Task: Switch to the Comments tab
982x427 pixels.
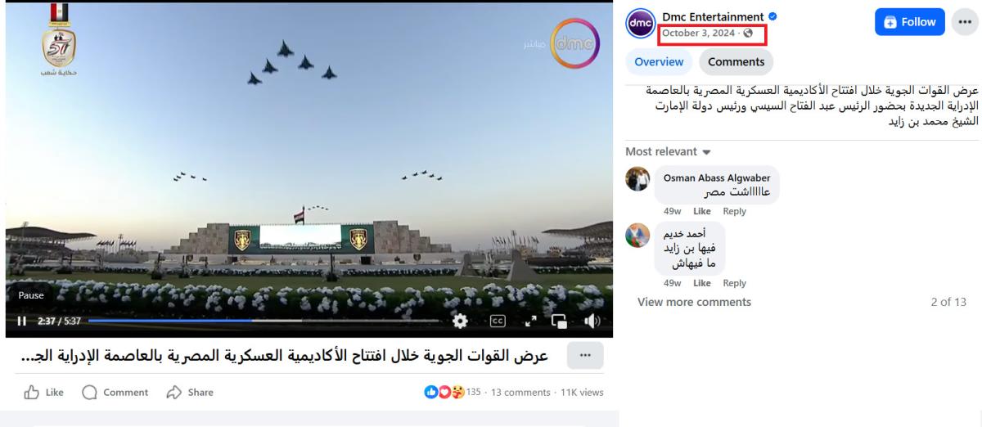Action: tap(736, 62)
